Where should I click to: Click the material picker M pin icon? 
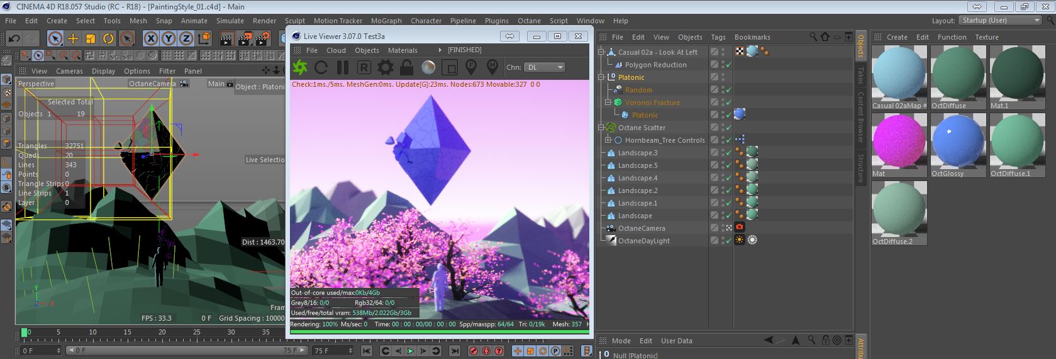click(492, 67)
